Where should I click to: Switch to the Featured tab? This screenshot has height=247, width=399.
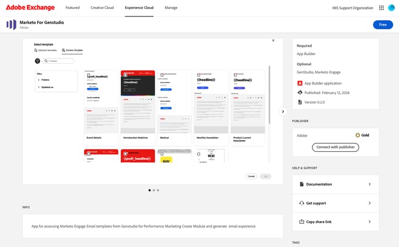72,7
